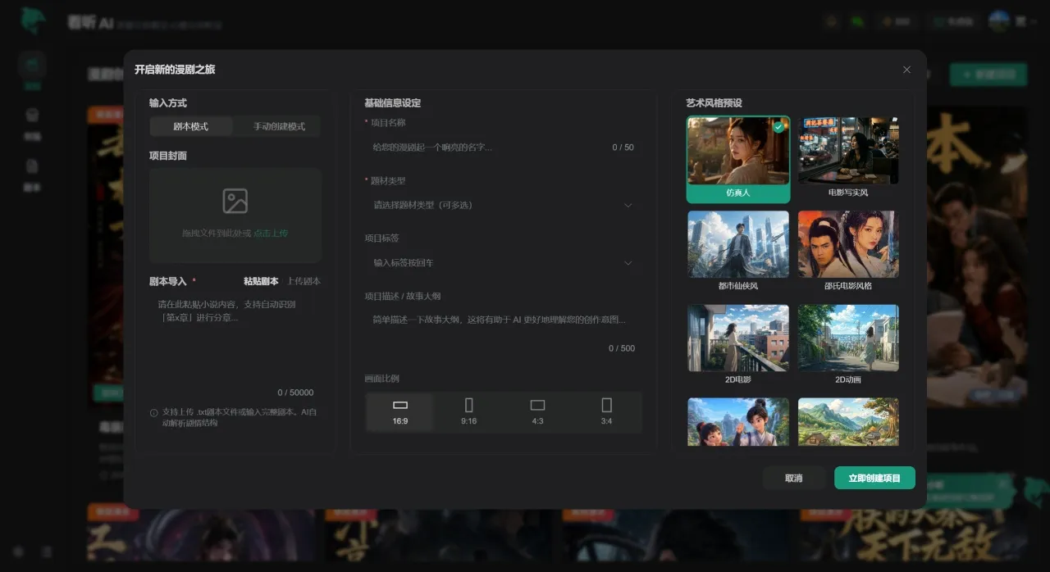Click the 0 / 50000 character counter
Screen dimensions: 1050x572
coord(295,393)
